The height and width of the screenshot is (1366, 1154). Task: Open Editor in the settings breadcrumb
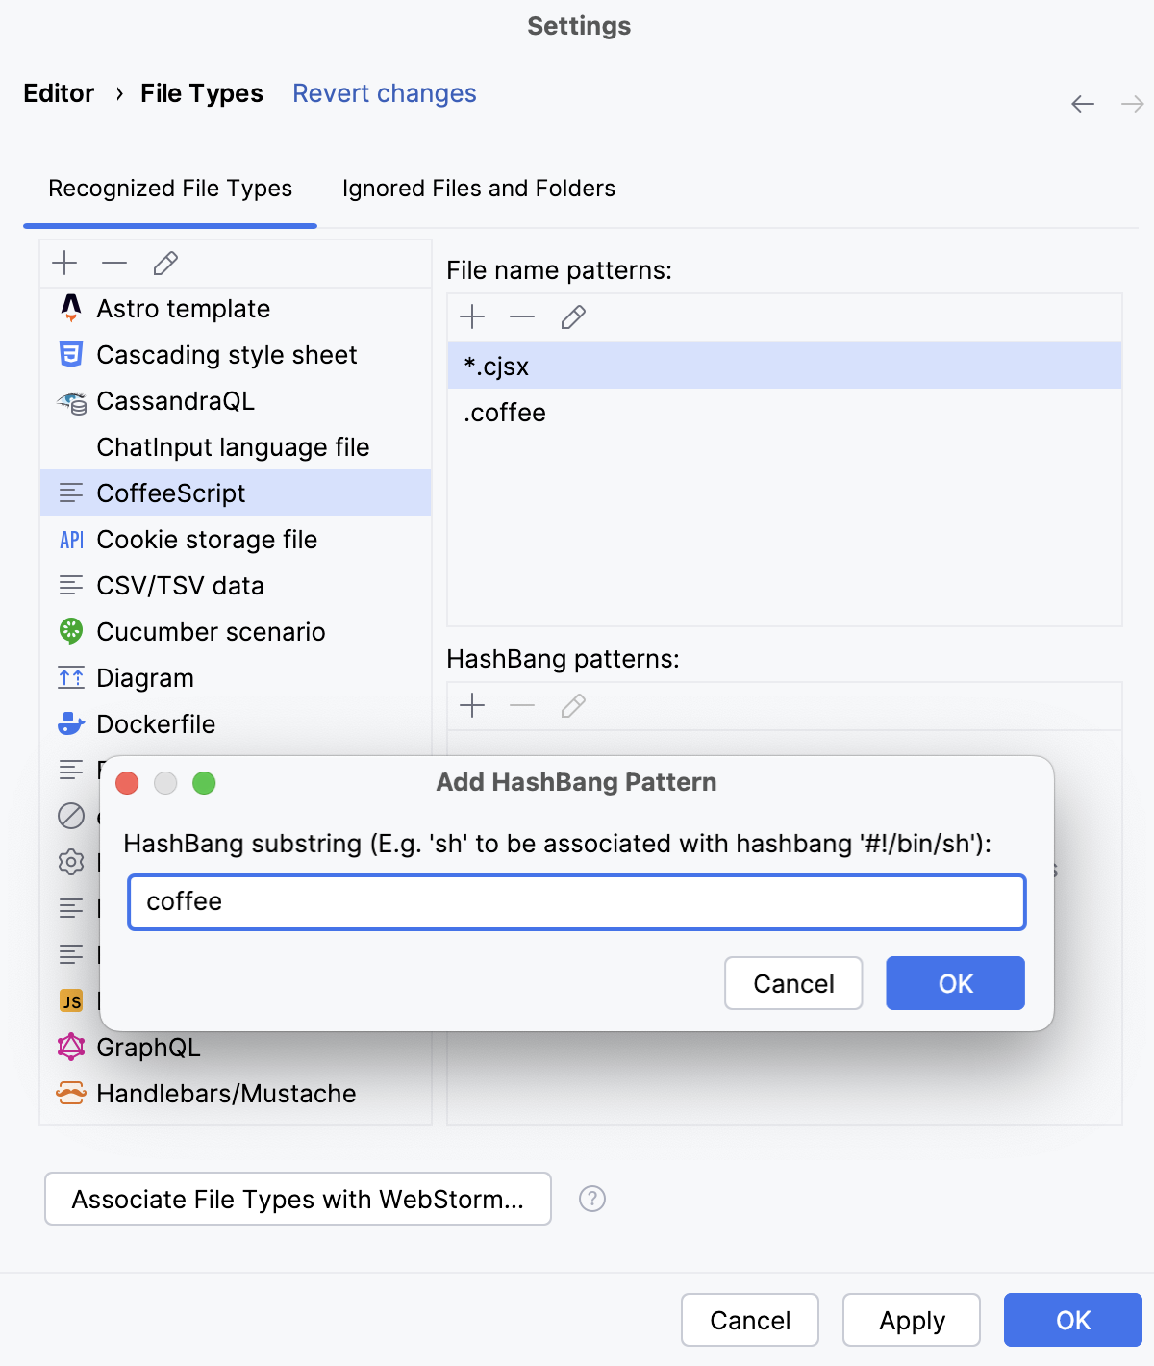click(59, 93)
